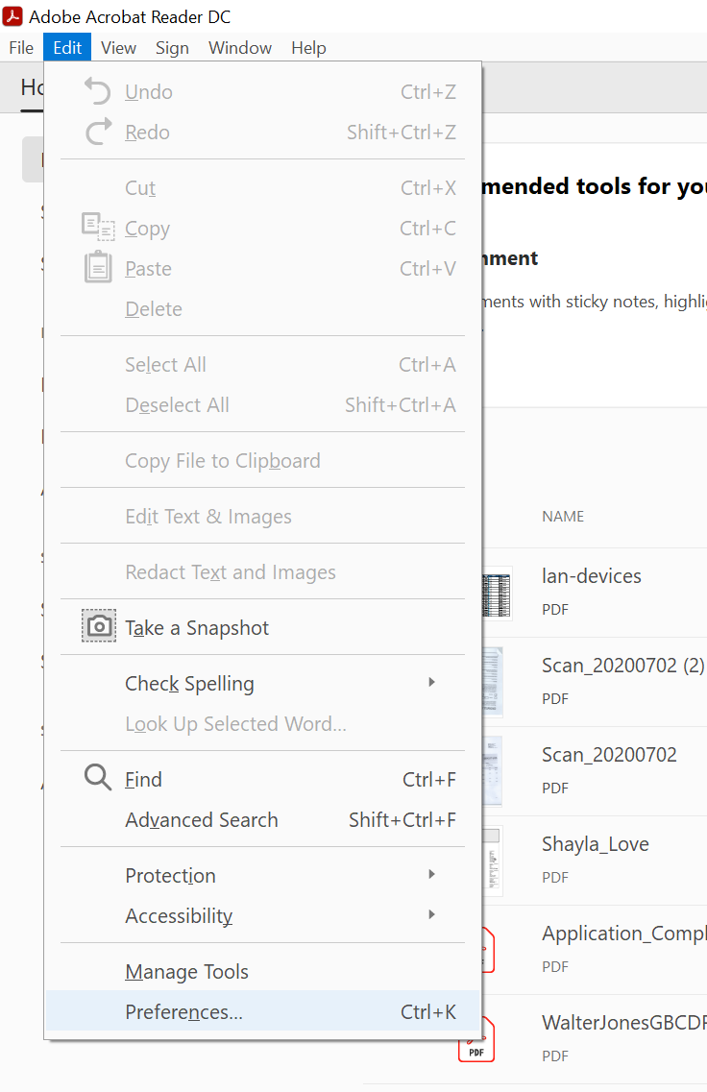707x1092 pixels.
Task: Open Accessibility menu item
Action: 262,915
